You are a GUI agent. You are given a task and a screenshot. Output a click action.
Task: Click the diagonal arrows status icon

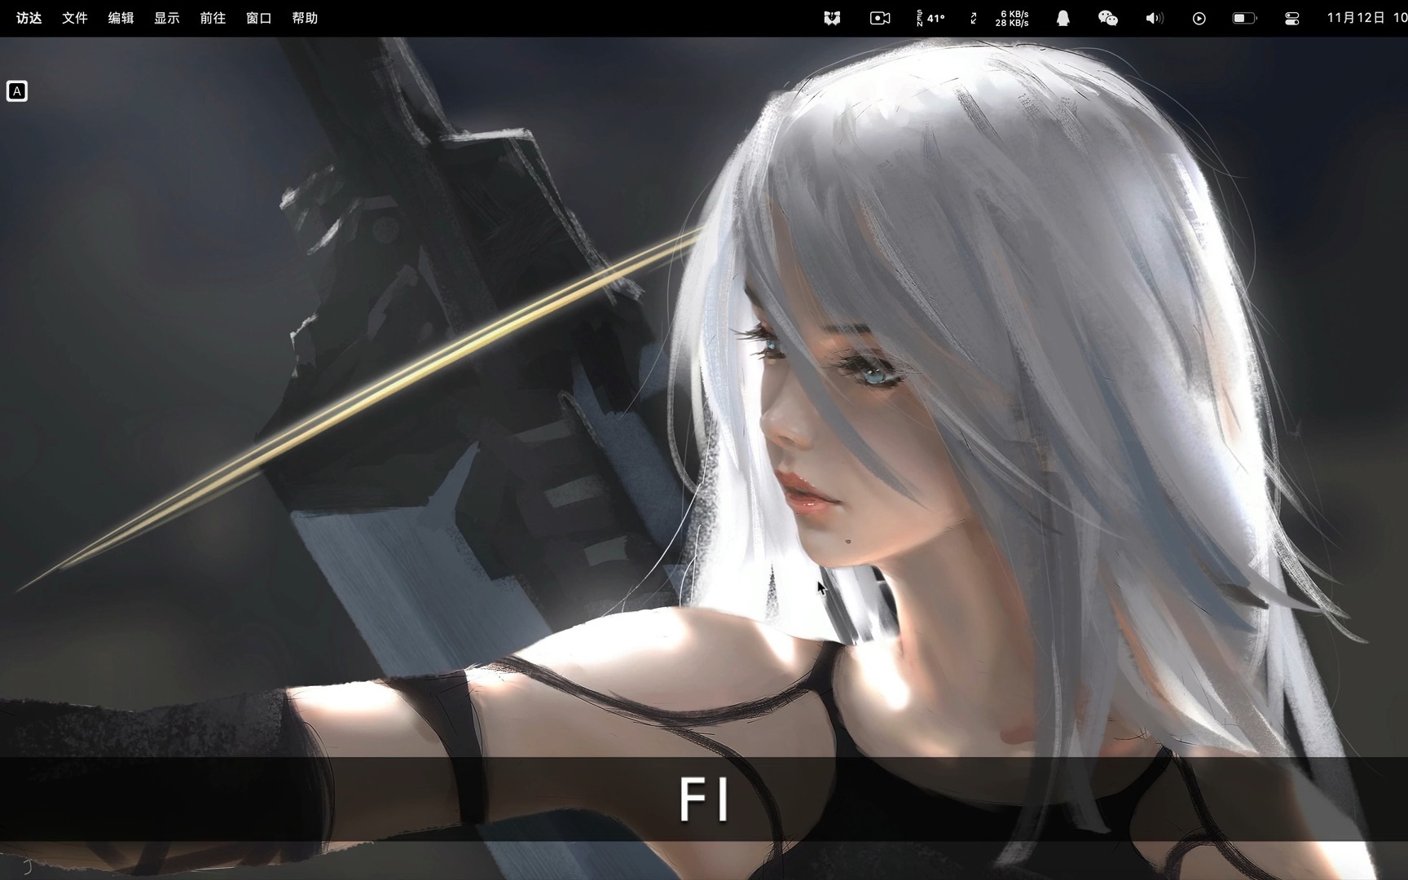(974, 18)
